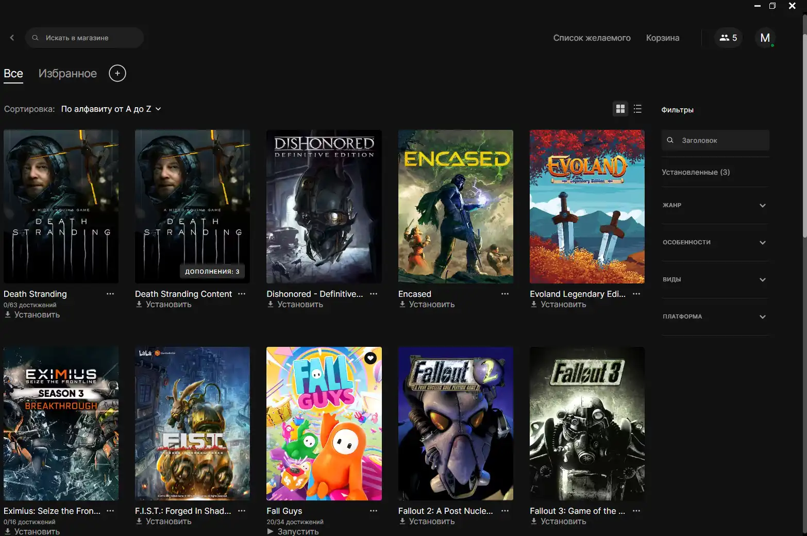The width and height of the screenshot is (807, 536).
Task: Click the Заголовок filter field
Action: coord(715,140)
